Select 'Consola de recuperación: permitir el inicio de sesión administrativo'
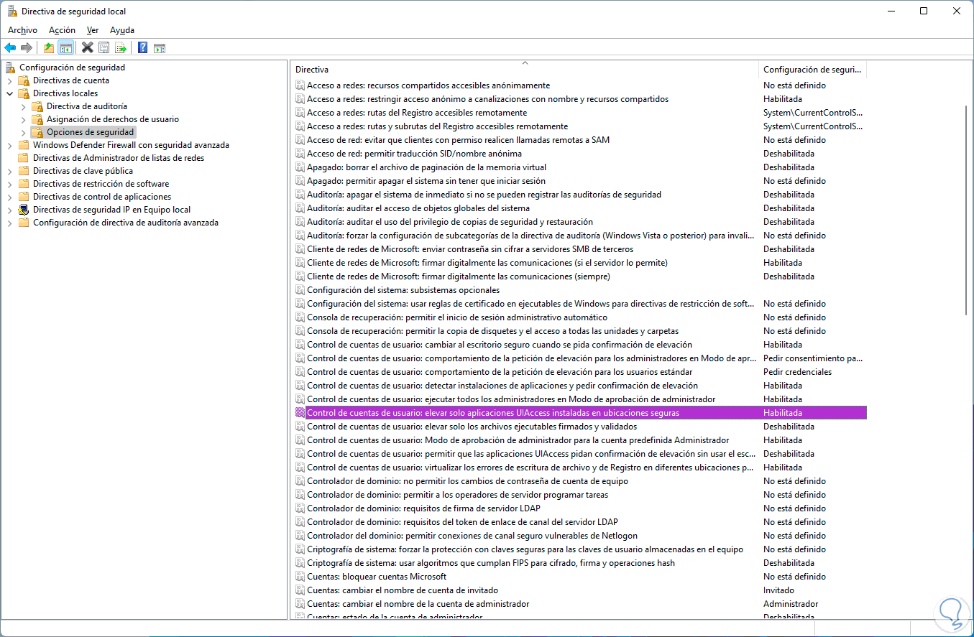The width and height of the screenshot is (974, 637). [x=457, y=317]
